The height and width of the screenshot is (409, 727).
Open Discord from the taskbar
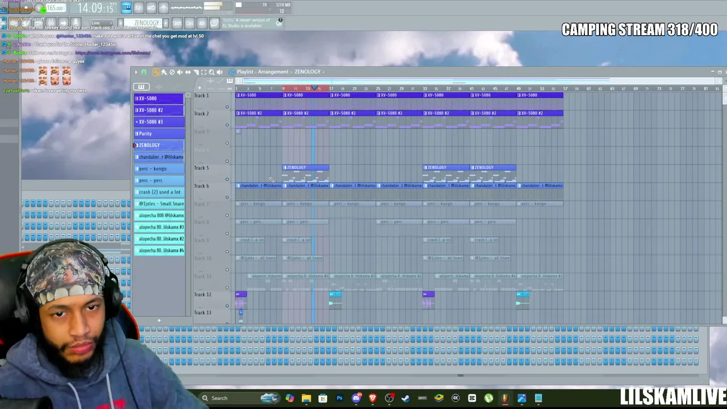pos(356,398)
